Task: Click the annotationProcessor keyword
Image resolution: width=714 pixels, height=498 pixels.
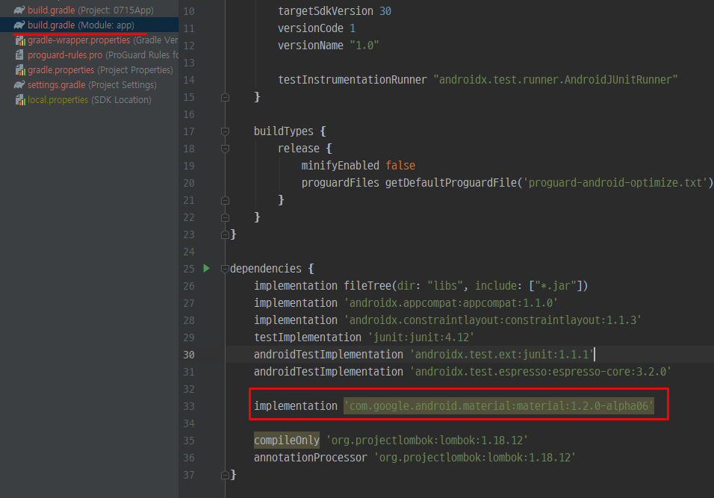Action: point(311,458)
